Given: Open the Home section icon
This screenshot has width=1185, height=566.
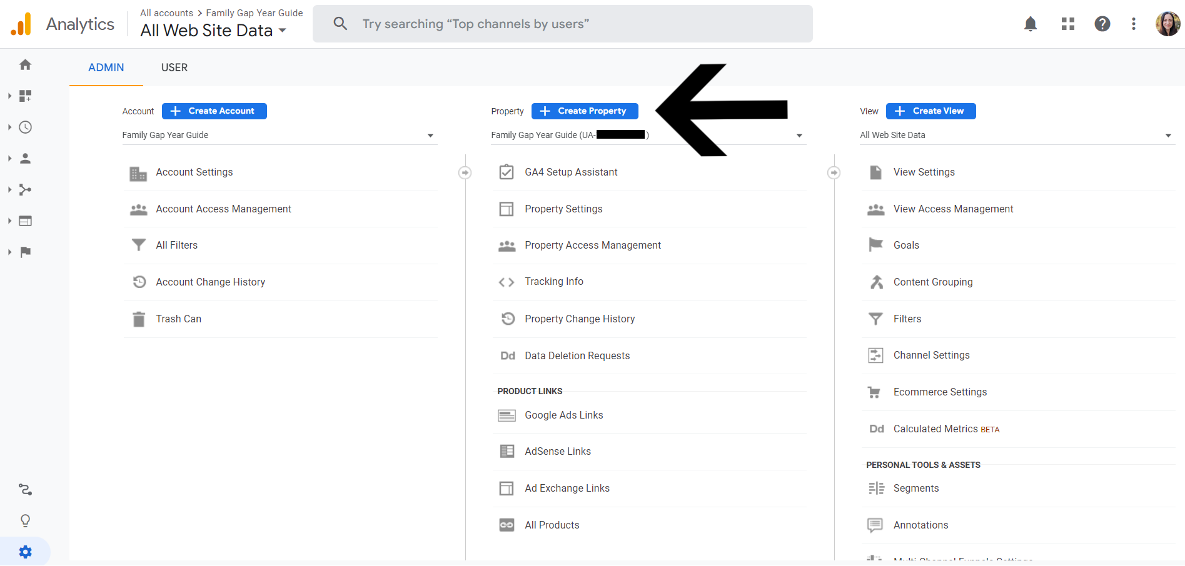Looking at the screenshot, I should tap(25, 64).
